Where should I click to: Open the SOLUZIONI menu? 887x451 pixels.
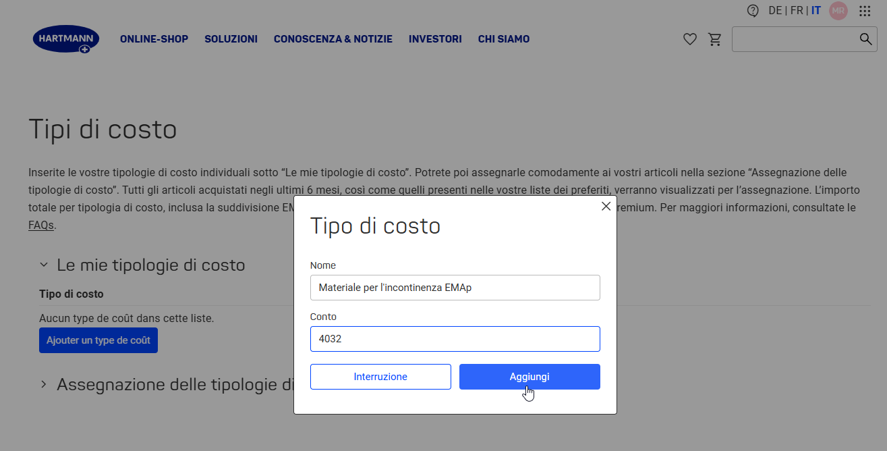click(231, 39)
